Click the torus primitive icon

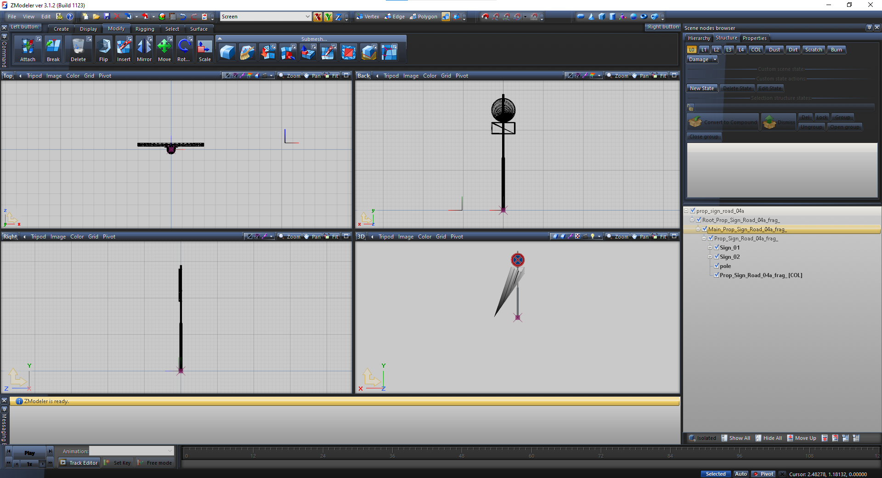click(644, 17)
